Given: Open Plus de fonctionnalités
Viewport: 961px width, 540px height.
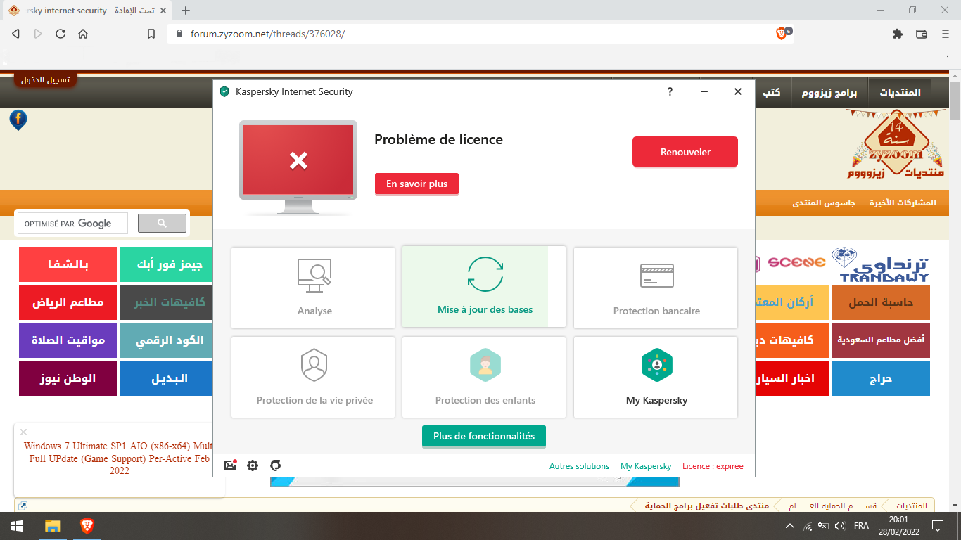Looking at the screenshot, I should pos(484,436).
